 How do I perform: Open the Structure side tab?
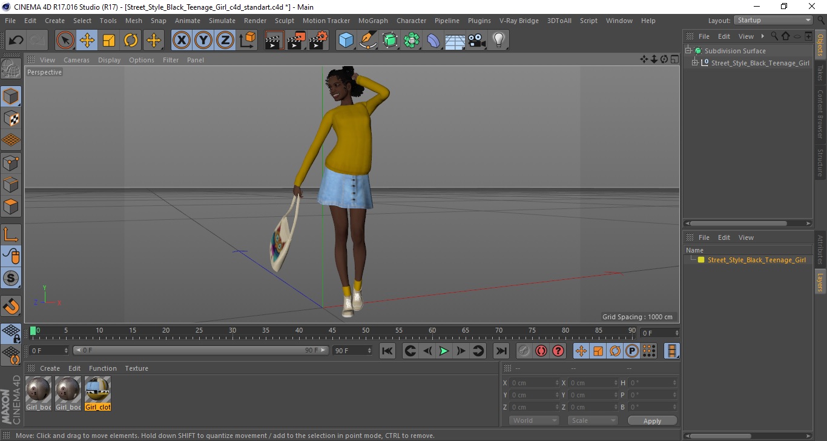coord(820,162)
